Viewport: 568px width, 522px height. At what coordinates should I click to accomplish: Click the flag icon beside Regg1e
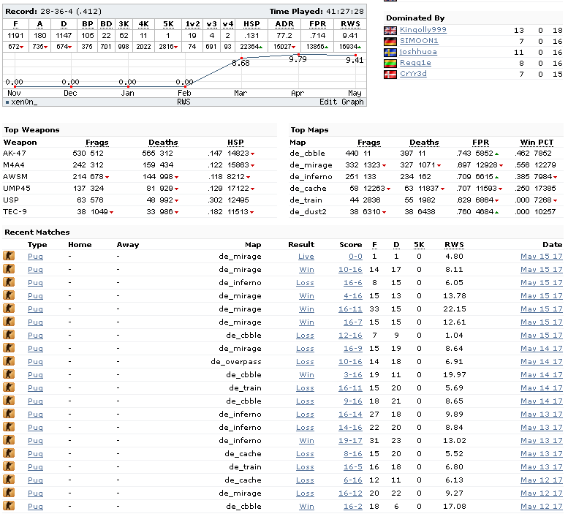[x=390, y=64]
